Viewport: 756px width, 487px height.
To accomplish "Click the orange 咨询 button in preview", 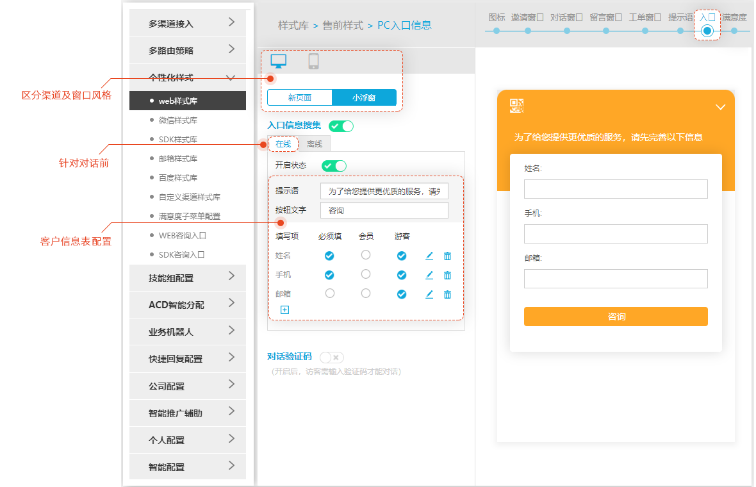I will tap(616, 317).
